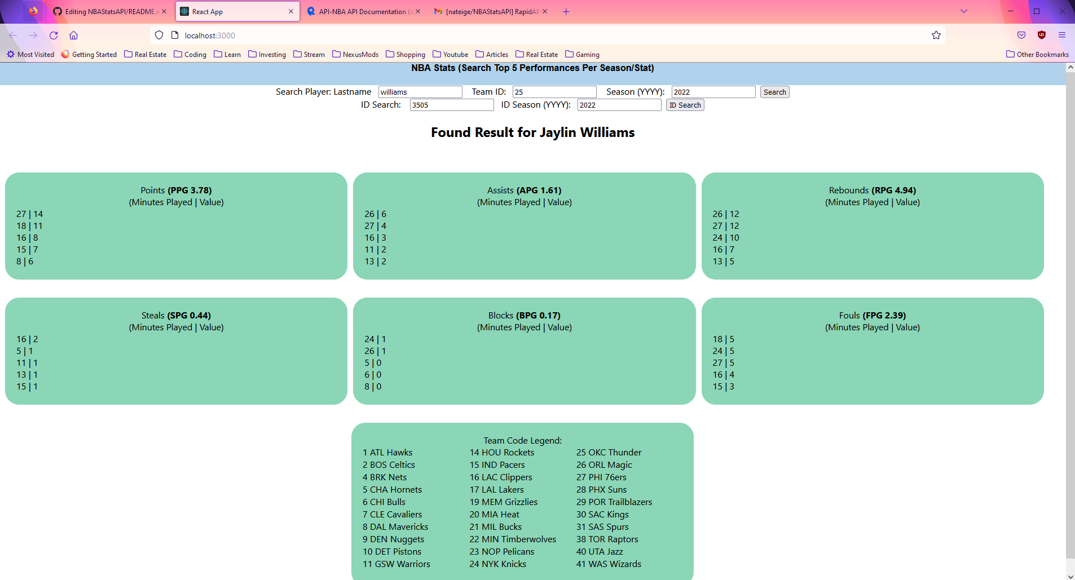Click the home button

point(73,35)
